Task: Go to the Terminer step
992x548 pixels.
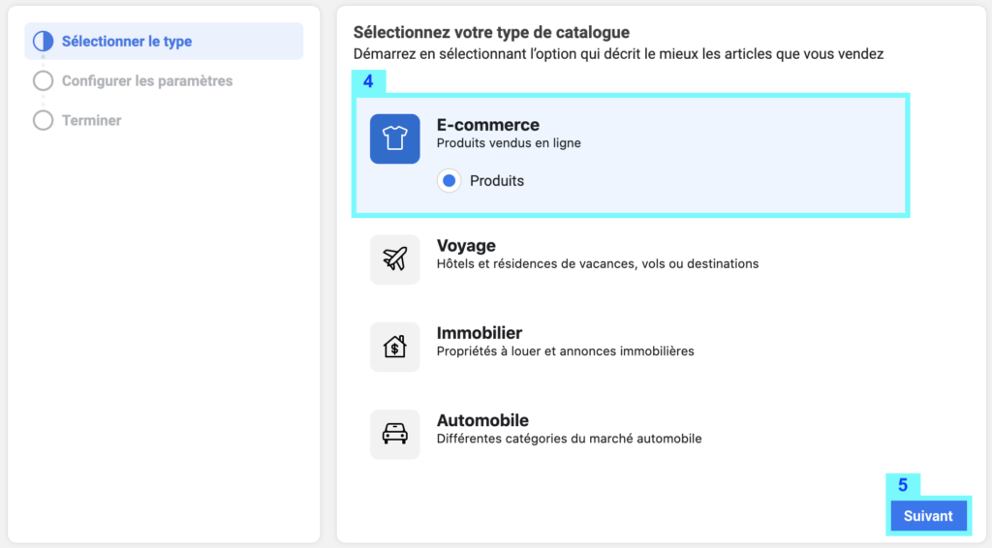Action: point(91,120)
